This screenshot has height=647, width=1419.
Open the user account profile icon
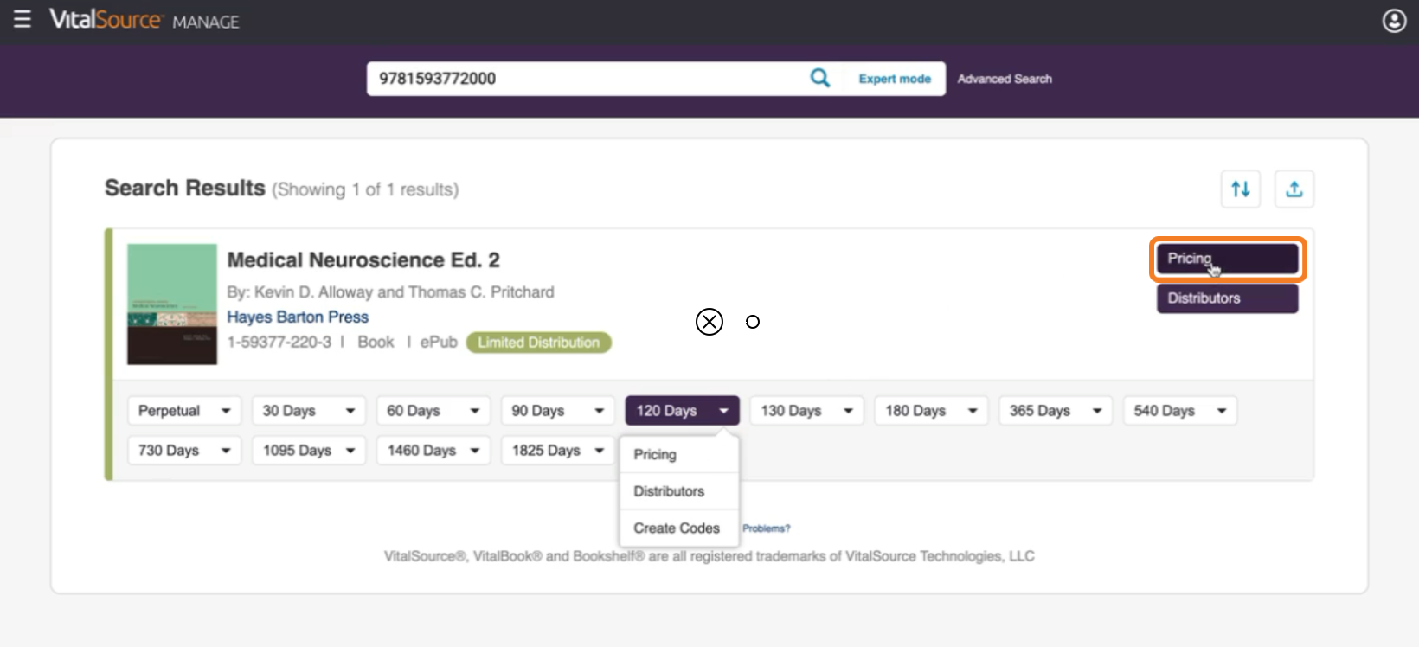(1394, 21)
